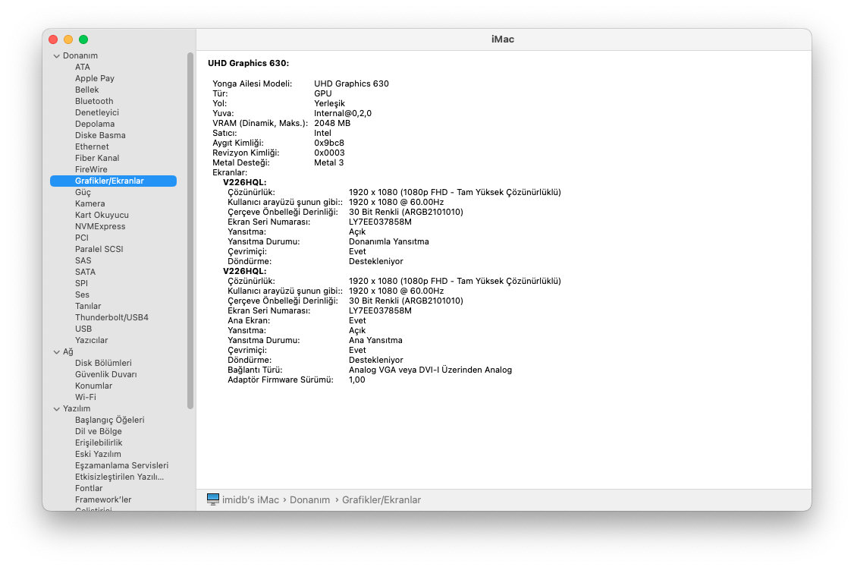
Task: Select Thunderbolt/USB4 in the sidebar
Action: pyautogui.click(x=111, y=317)
